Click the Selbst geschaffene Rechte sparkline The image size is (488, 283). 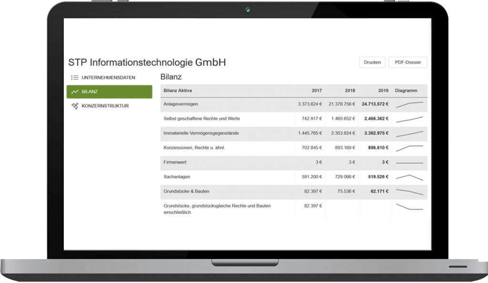(x=409, y=119)
